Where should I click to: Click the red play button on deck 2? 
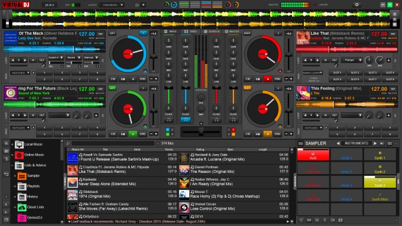(x=268, y=79)
